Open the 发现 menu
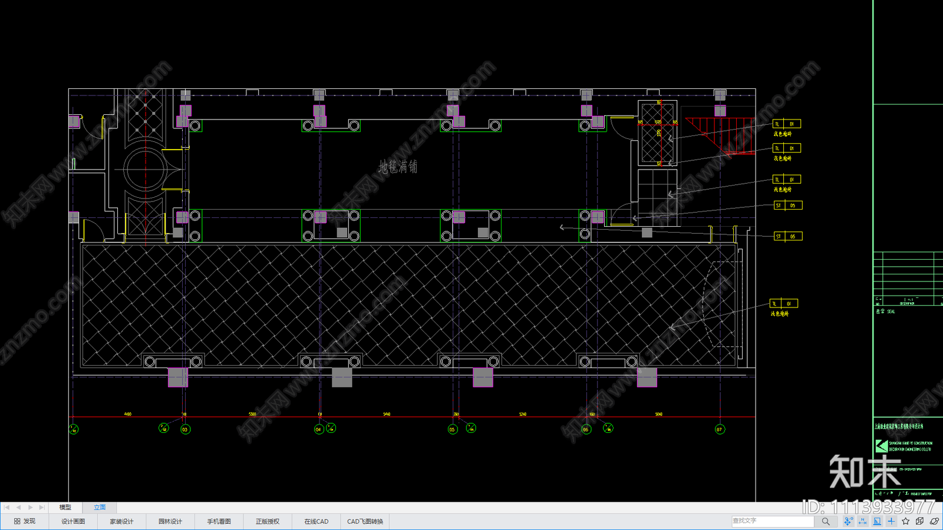The image size is (943, 530). pos(25,521)
